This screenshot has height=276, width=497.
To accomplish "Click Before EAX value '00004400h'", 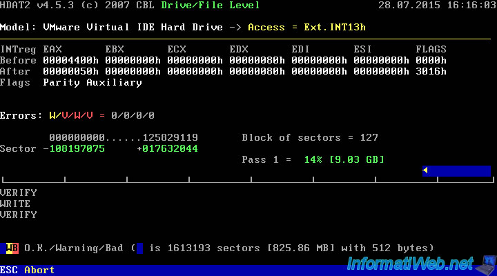I will (70, 60).
